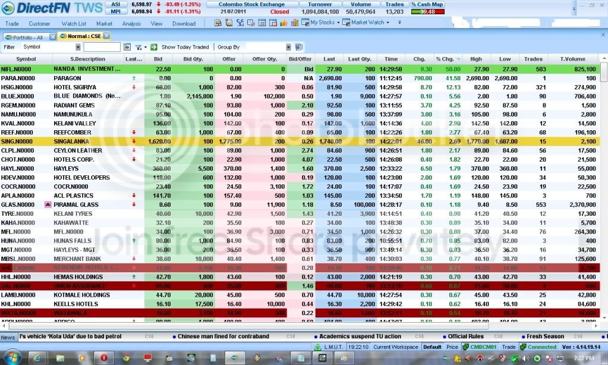Close the Normal : CSE tab
The image size is (608, 365).
106,36
